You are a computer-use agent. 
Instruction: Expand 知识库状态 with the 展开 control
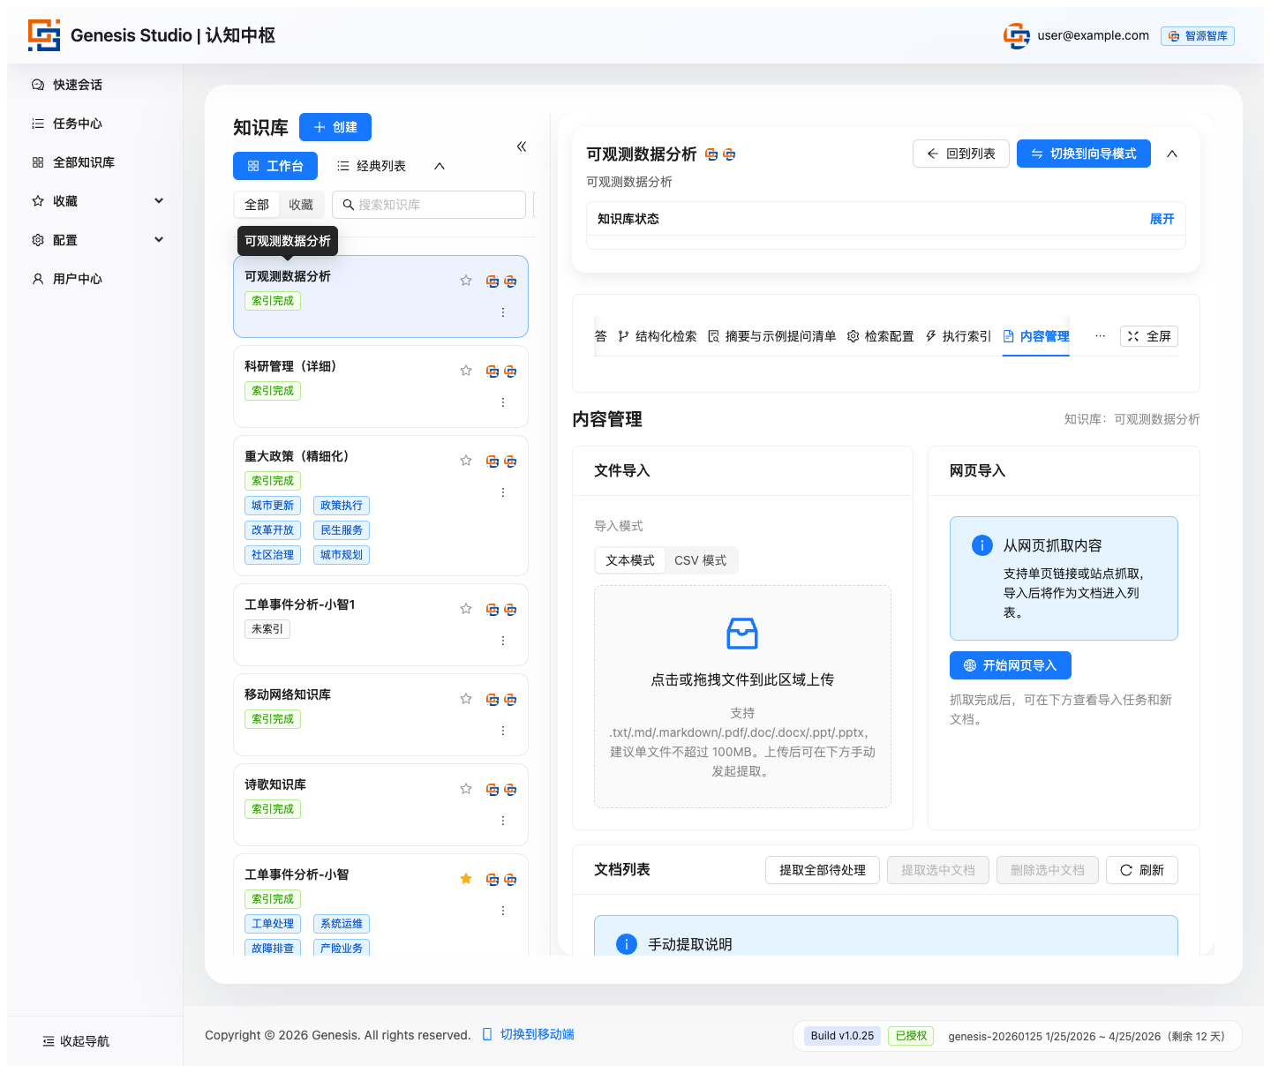(1162, 219)
